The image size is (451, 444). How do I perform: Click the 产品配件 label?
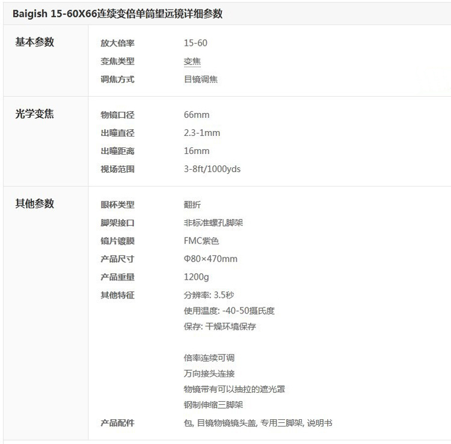[117, 423]
